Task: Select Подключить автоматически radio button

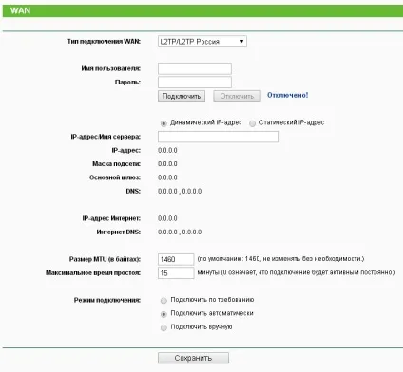Action: click(163, 314)
